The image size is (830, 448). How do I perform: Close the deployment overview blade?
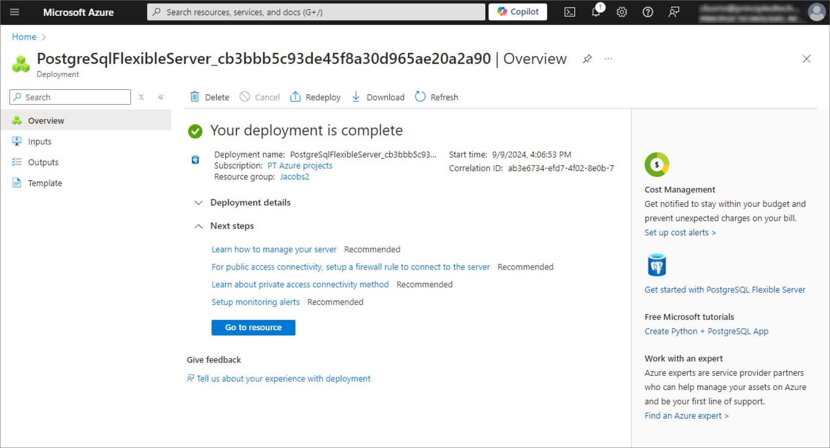[x=806, y=59]
